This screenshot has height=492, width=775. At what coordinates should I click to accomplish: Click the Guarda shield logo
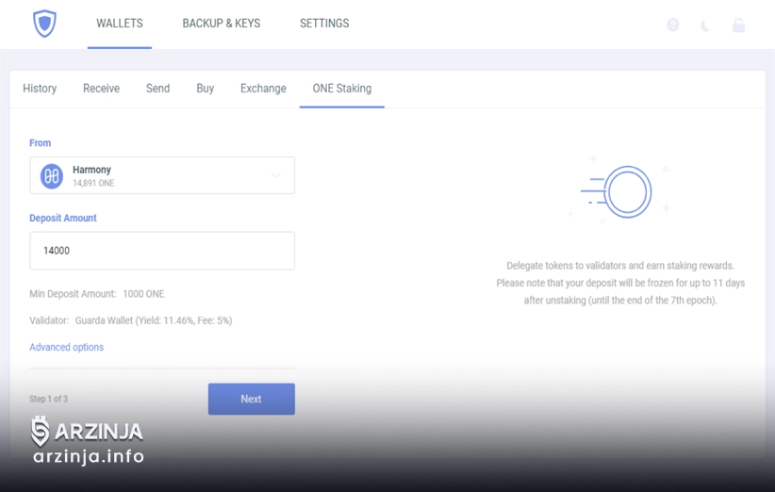[x=44, y=24]
